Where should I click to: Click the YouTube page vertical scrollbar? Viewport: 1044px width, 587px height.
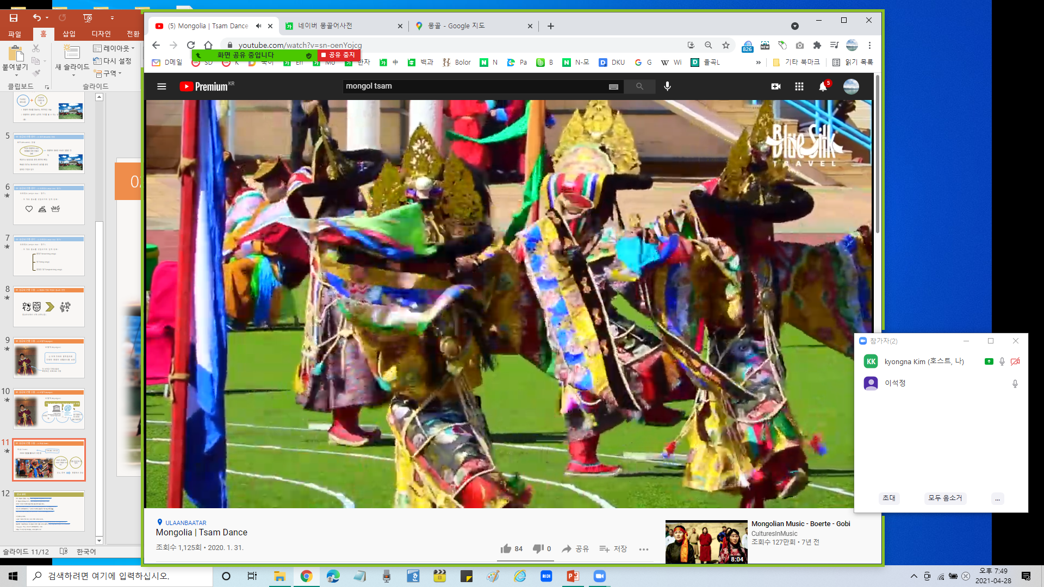pos(877,155)
